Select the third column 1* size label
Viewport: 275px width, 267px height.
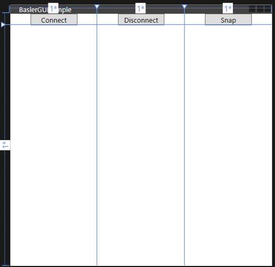tap(228, 8)
